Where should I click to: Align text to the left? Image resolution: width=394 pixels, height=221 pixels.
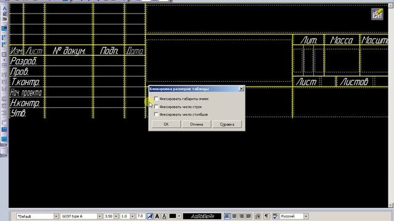[227, 216]
